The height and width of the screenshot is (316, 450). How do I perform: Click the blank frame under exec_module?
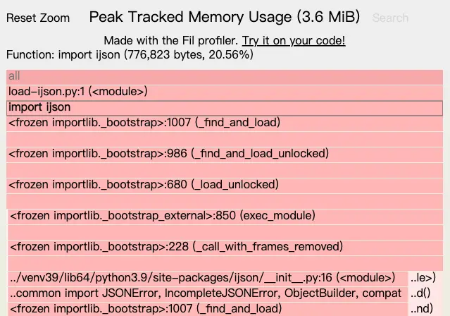(225, 232)
